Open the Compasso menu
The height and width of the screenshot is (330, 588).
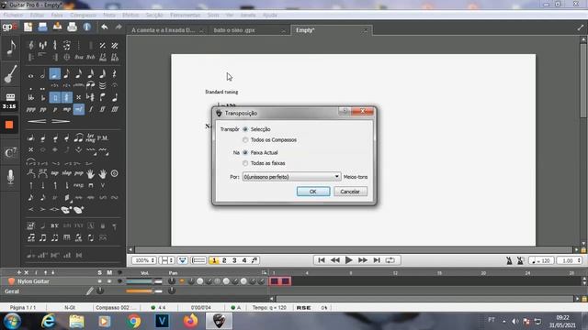(x=83, y=15)
